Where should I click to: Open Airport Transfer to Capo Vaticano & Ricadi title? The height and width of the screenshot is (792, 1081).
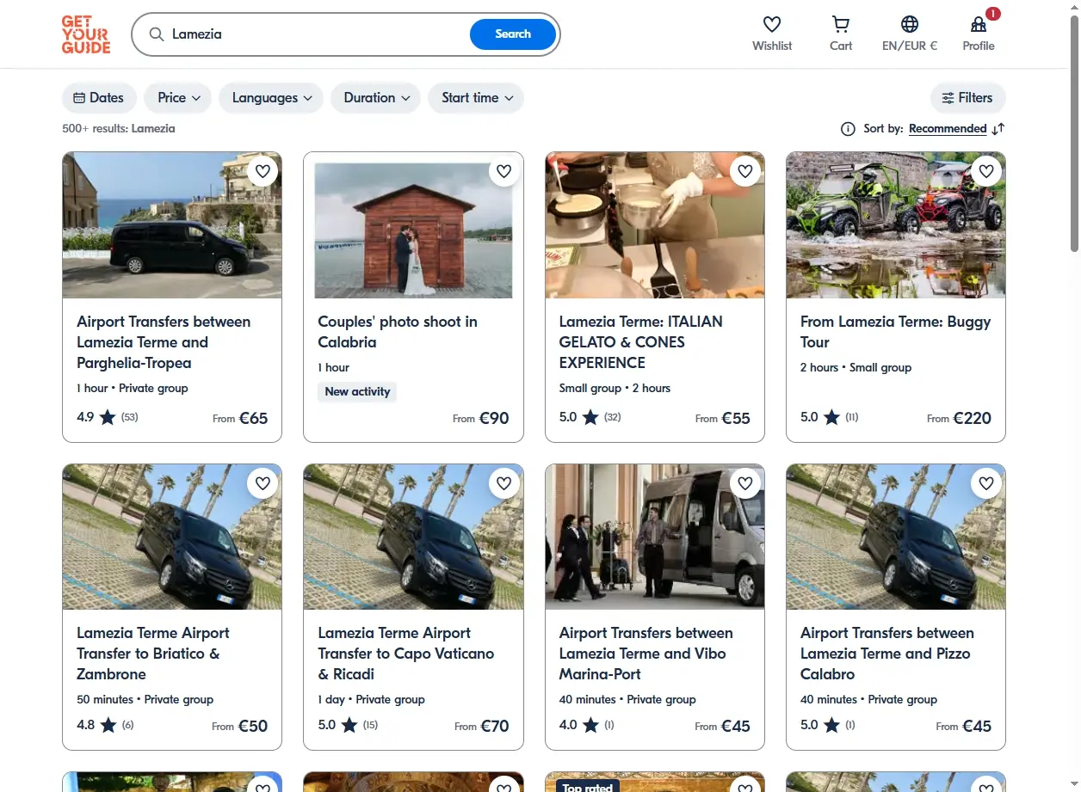406,654
